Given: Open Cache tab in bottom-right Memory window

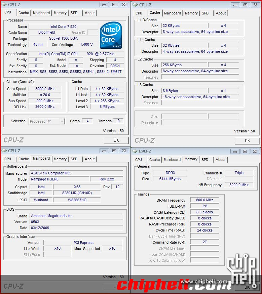Looking at the screenshot, I should (154, 160).
